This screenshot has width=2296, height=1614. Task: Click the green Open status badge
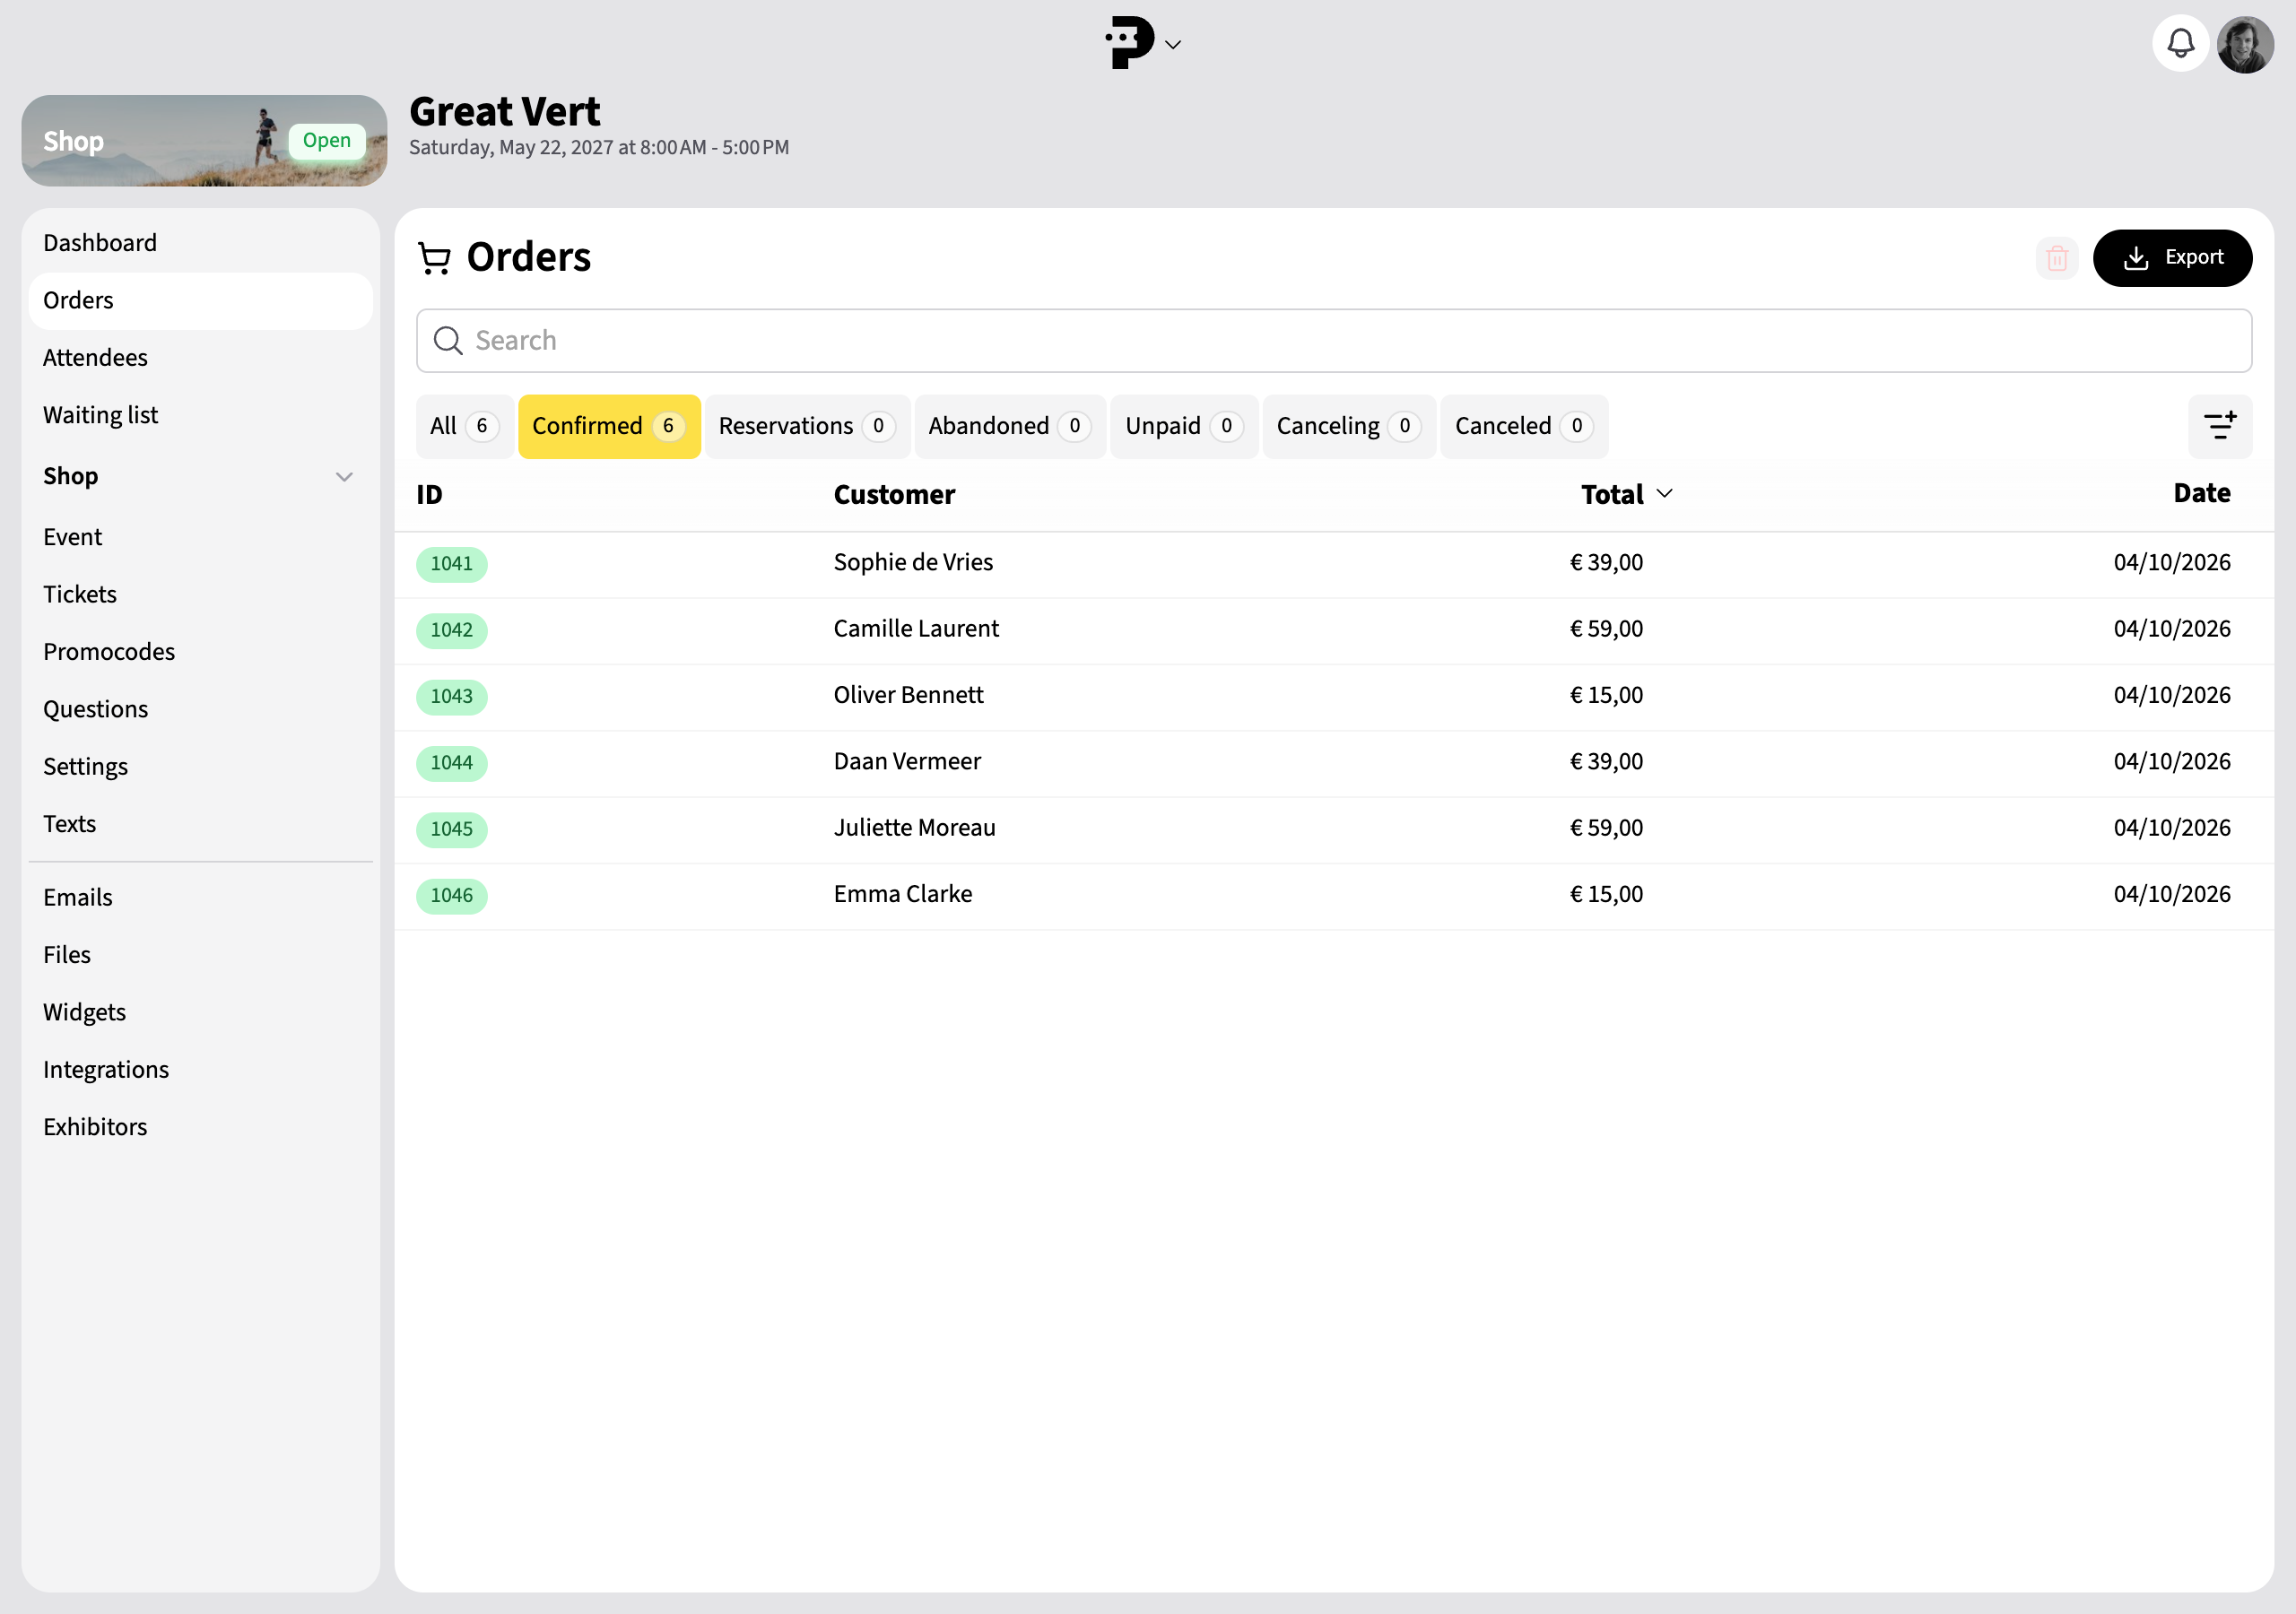(327, 141)
